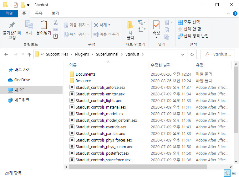
Task: Click Plug-ins in the address path
Action: click(x=82, y=54)
